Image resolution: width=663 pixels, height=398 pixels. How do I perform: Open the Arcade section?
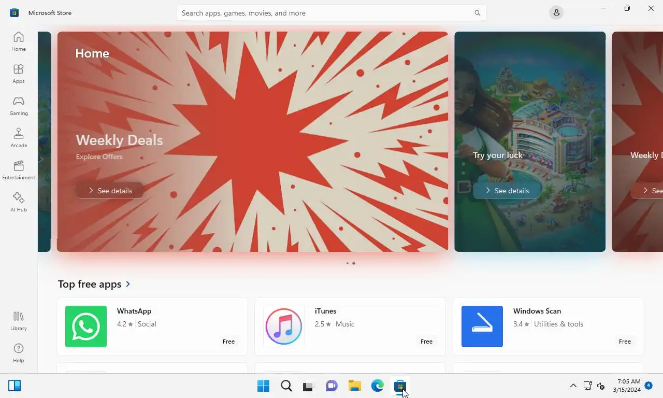(x=19, y=138)
